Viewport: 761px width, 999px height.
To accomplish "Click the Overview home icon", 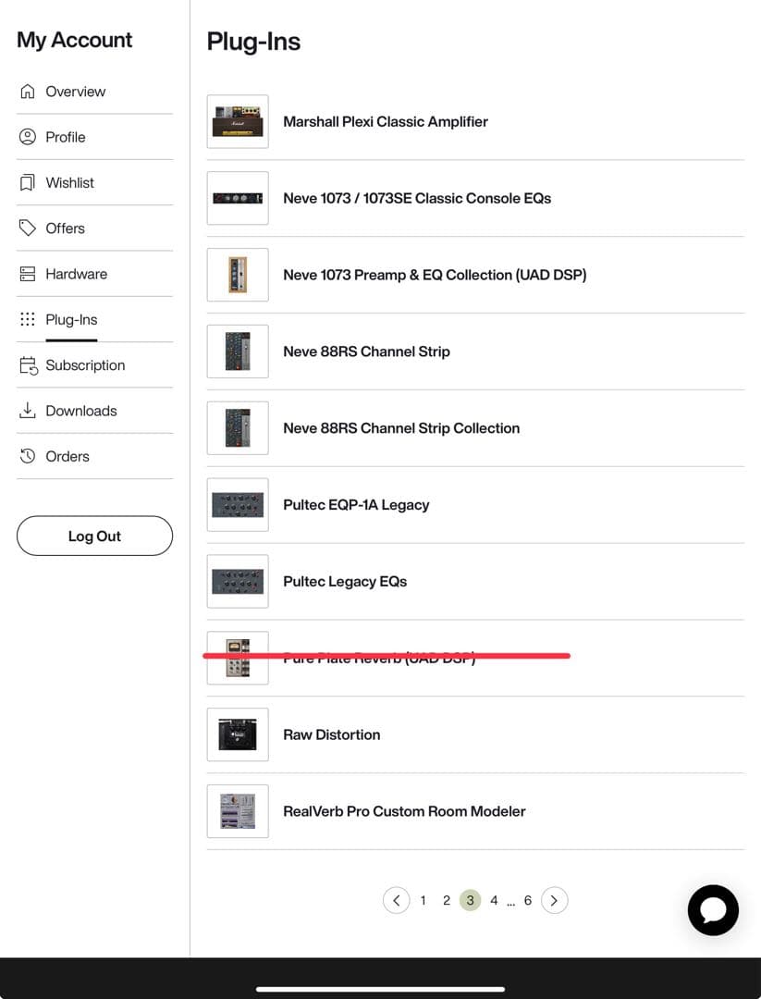I will pyautogui.click(x=28, y=92).
